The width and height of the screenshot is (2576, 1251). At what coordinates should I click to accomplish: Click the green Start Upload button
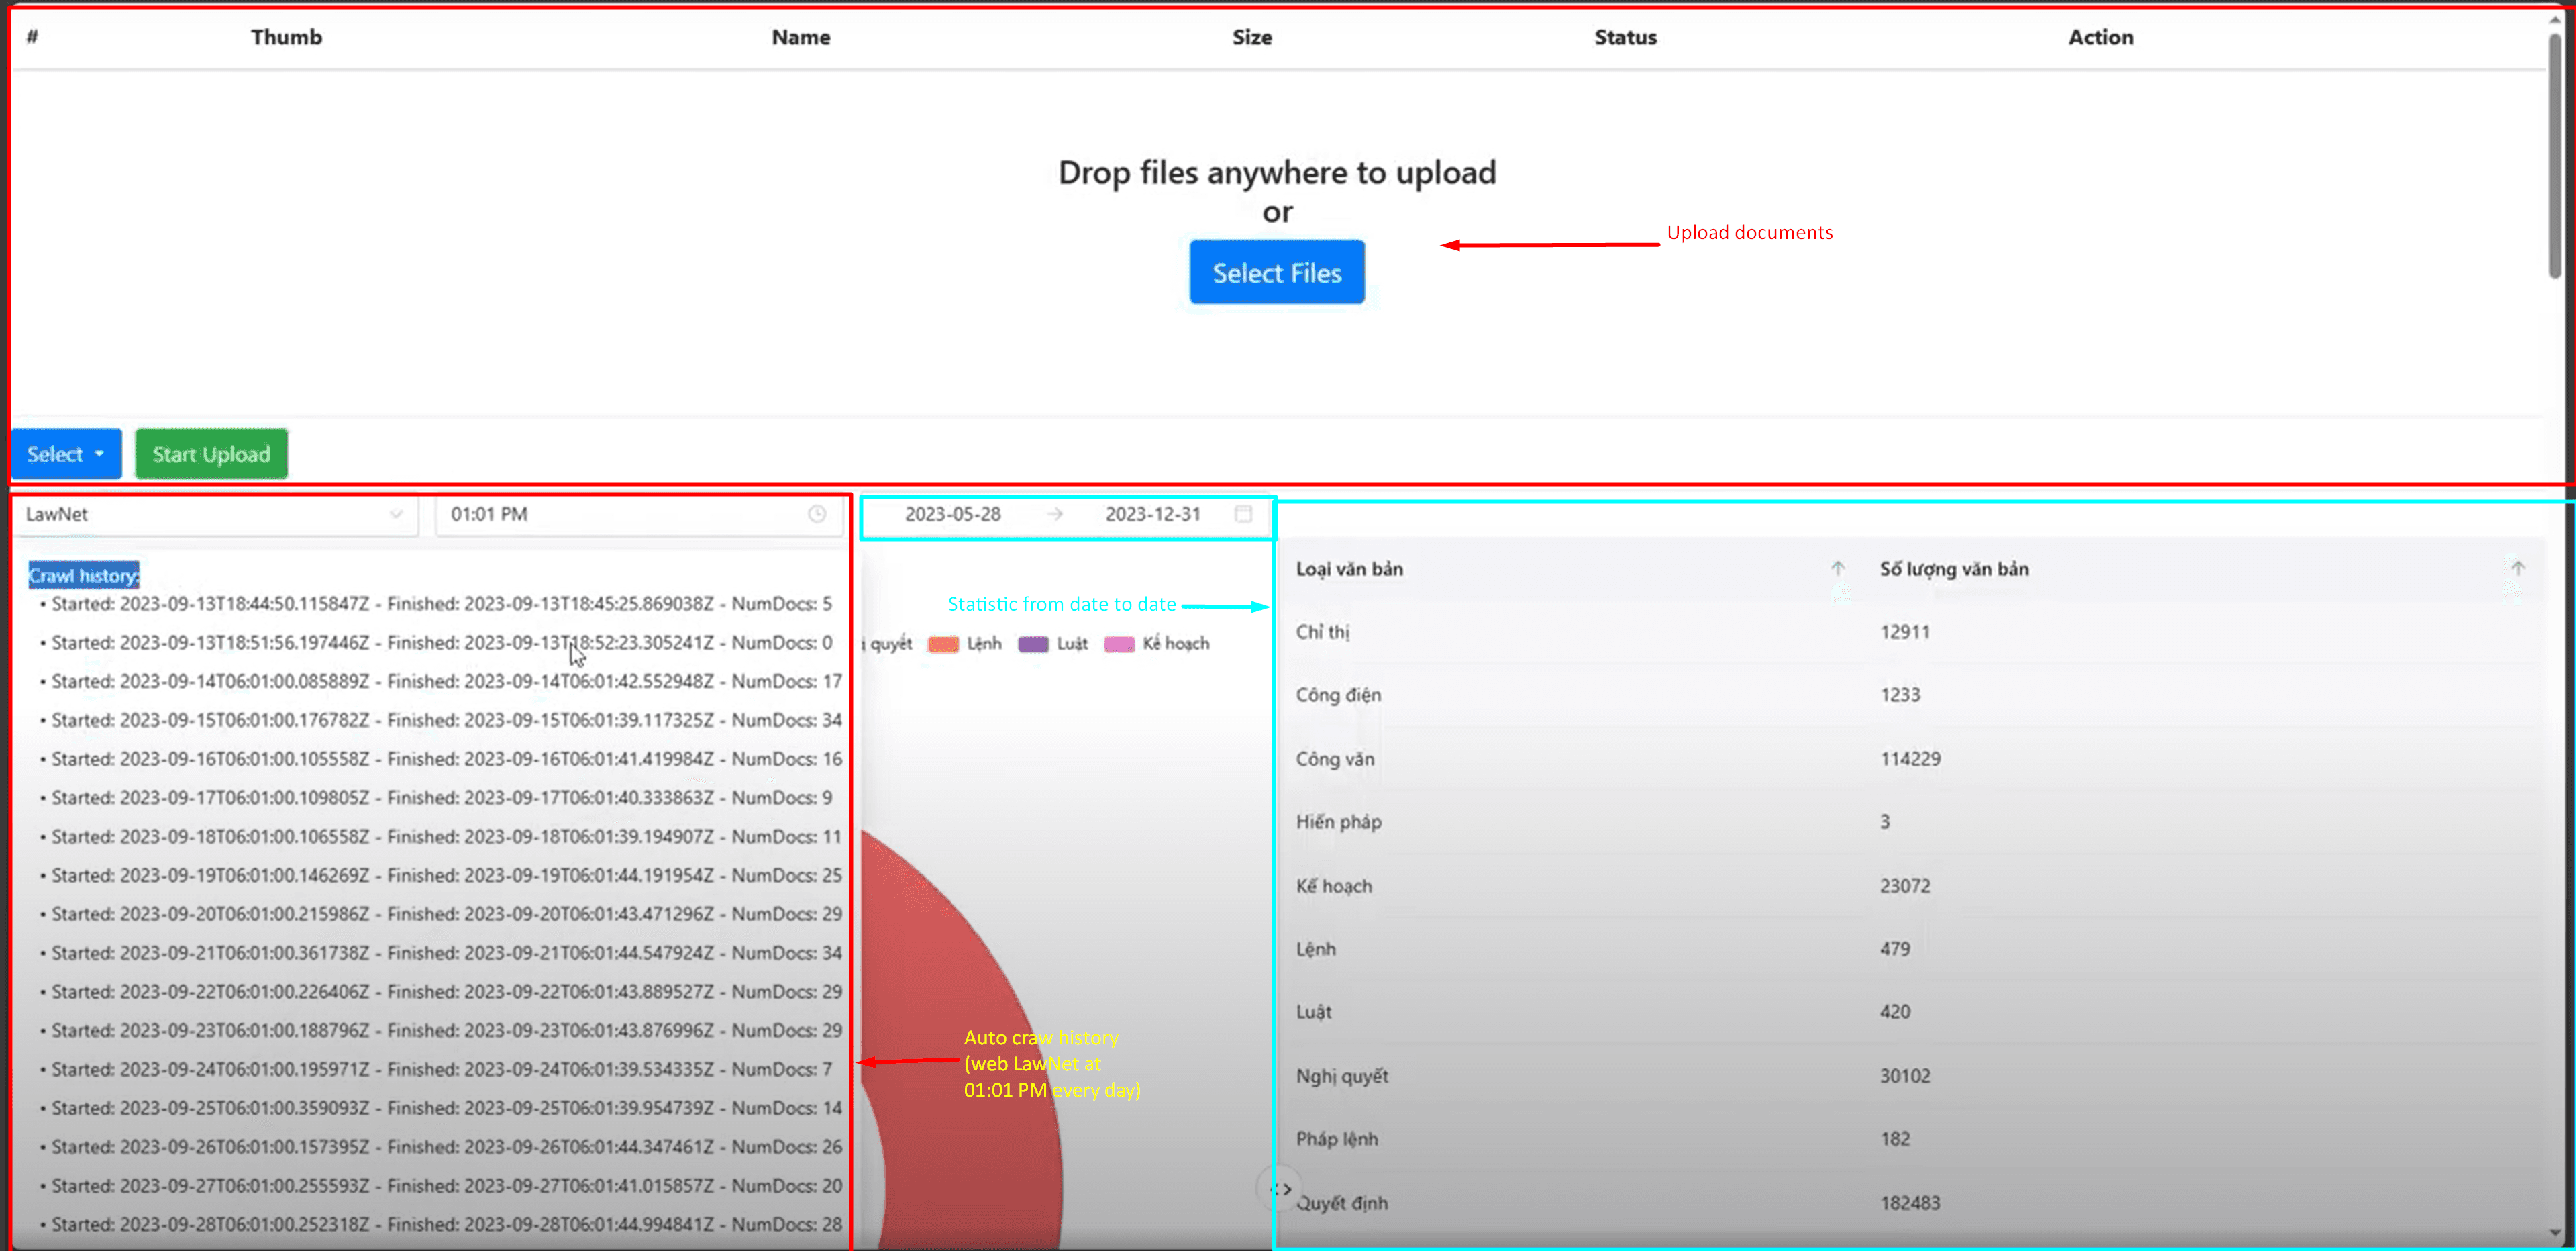[211, 454]
